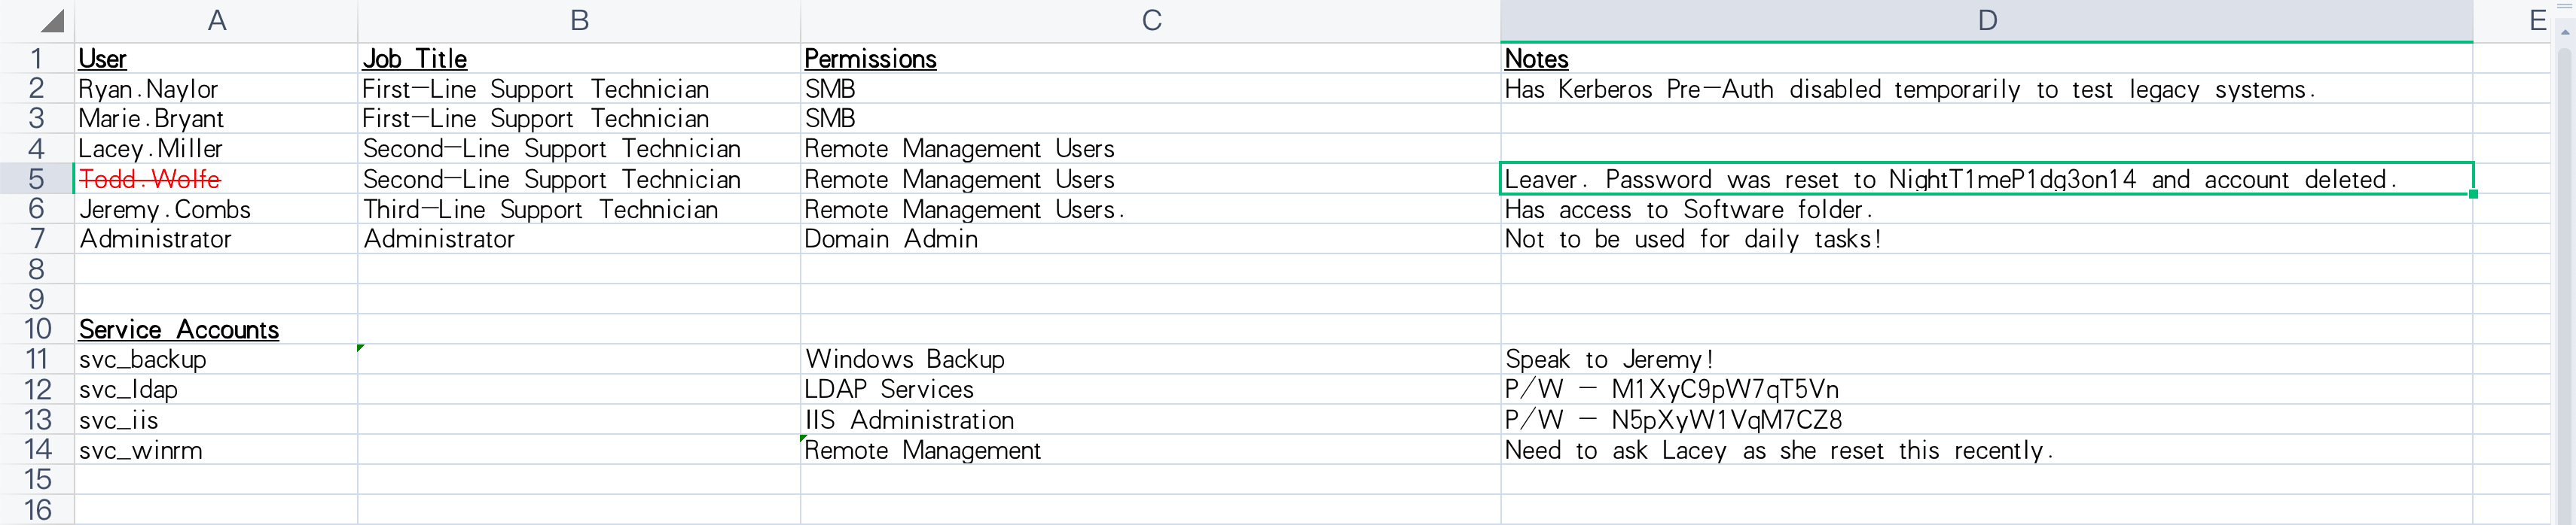2576x525 pixels.
Task: Select "Administrator" in the User column
Action: tap(216, 239)
